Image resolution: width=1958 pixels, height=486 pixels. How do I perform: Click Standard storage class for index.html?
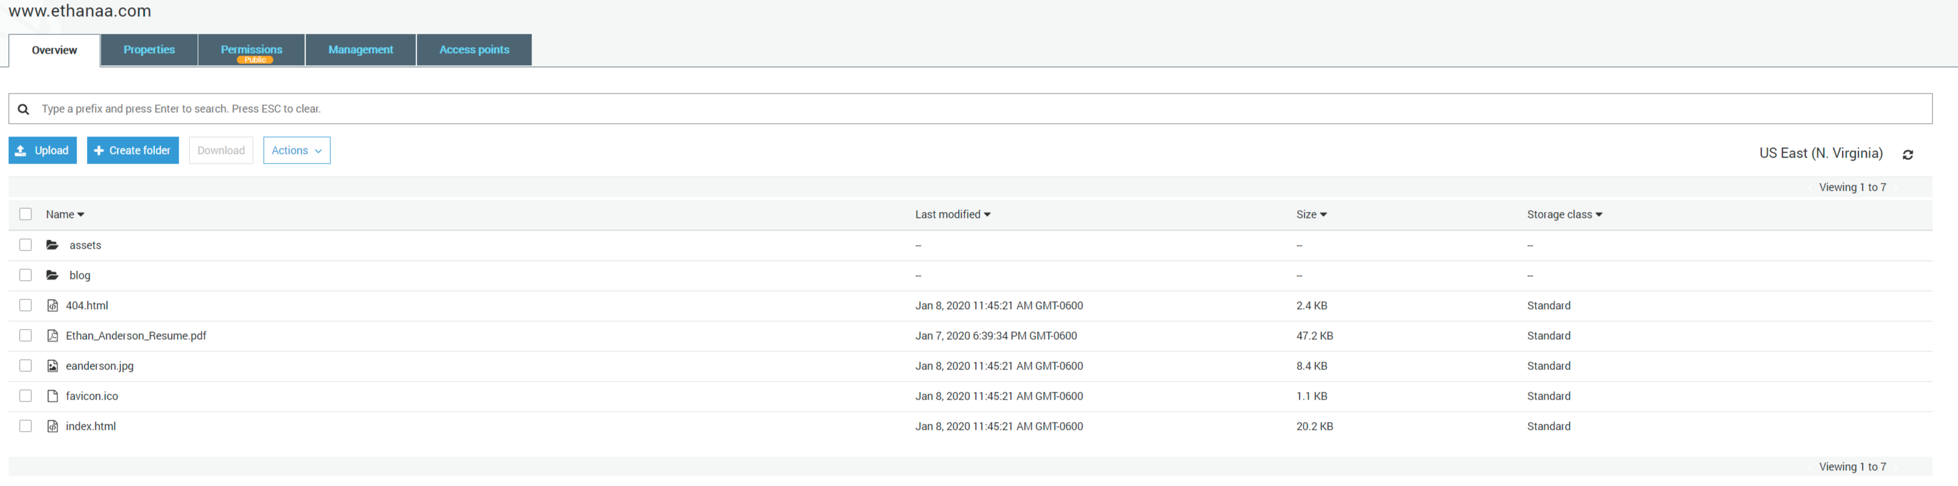pos(1548,427)
